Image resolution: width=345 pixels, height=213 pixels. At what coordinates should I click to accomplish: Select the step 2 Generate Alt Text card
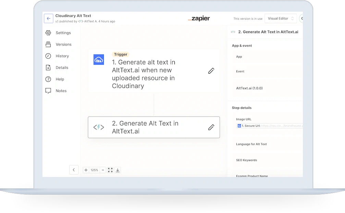click(154, 127)
